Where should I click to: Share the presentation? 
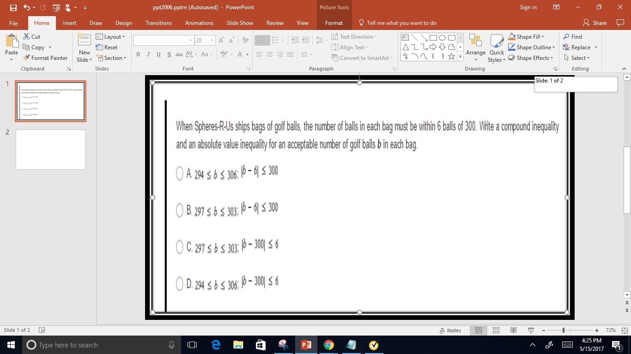[595, 23]
